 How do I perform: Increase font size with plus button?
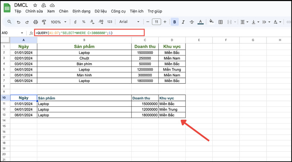[165, 22]
